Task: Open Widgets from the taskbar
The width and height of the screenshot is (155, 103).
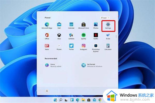Action: [x=72, y=100]
